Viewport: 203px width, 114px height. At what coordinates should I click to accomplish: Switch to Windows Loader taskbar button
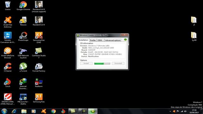[x=93, y=111]
